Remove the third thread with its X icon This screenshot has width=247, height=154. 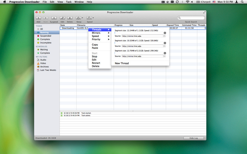[165, 53]
